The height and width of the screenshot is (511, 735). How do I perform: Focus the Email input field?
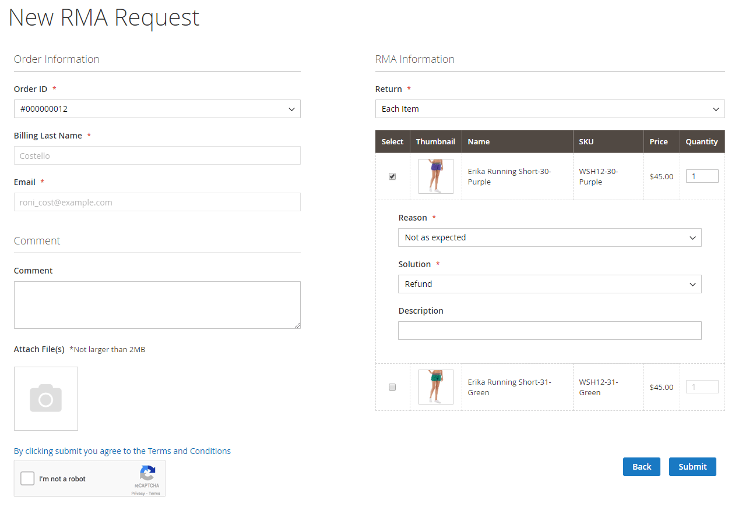point(157,202)
